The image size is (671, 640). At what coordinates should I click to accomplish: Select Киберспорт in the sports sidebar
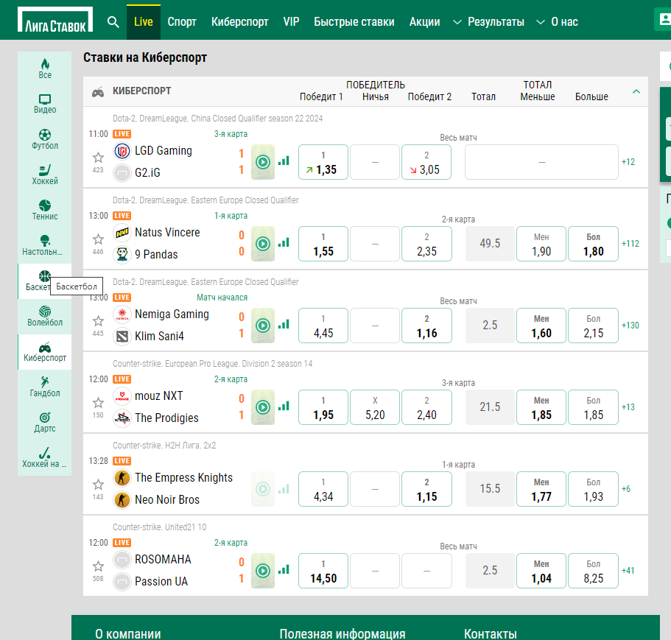45,351
